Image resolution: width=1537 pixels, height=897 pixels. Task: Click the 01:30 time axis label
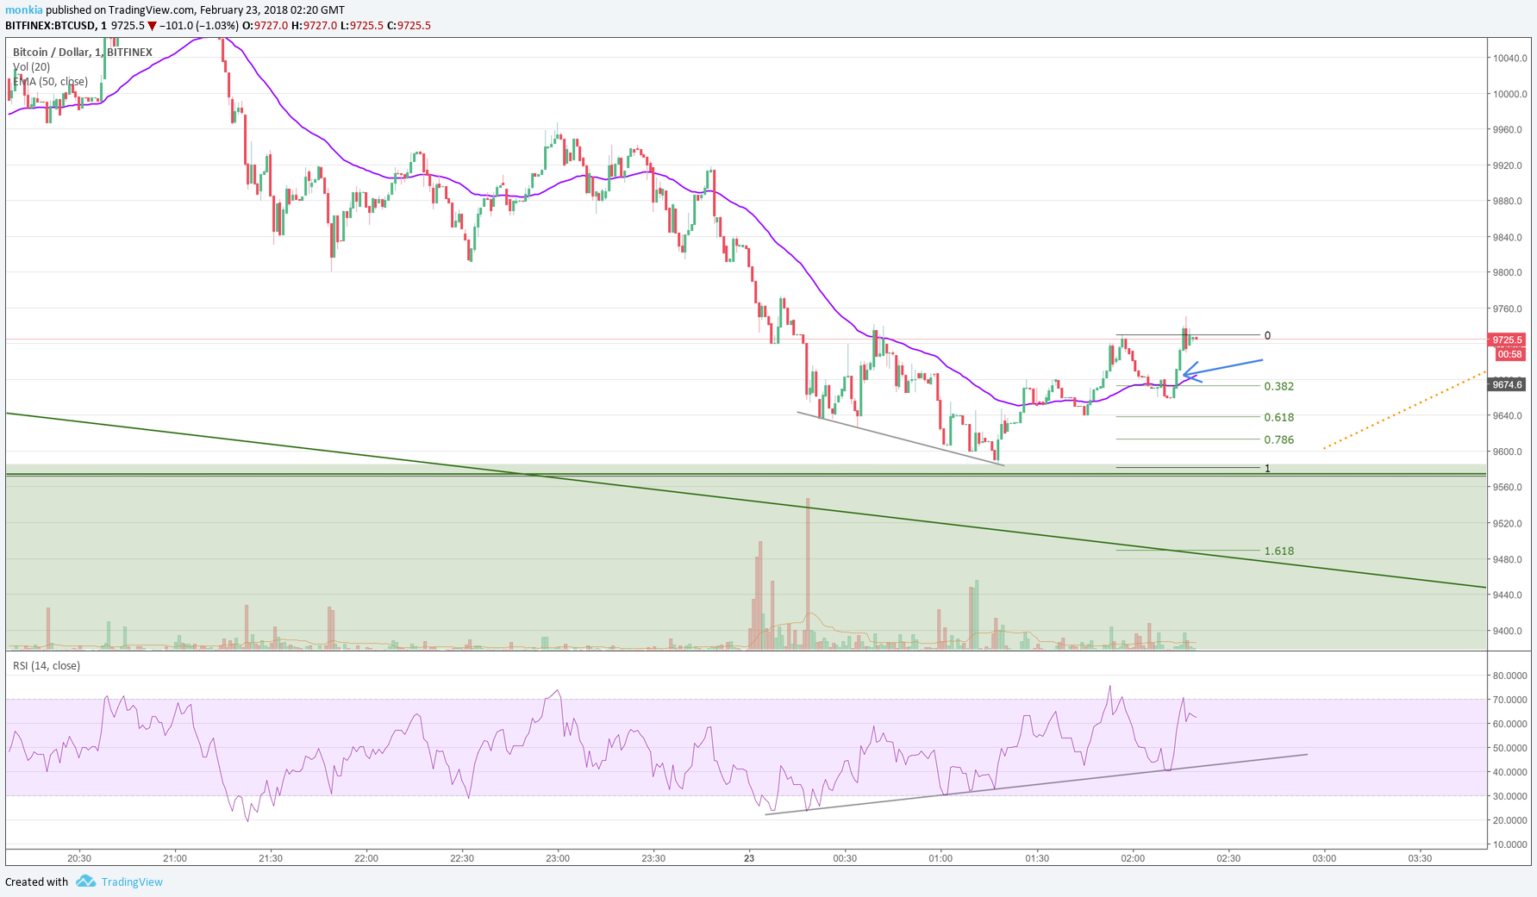1037,858
